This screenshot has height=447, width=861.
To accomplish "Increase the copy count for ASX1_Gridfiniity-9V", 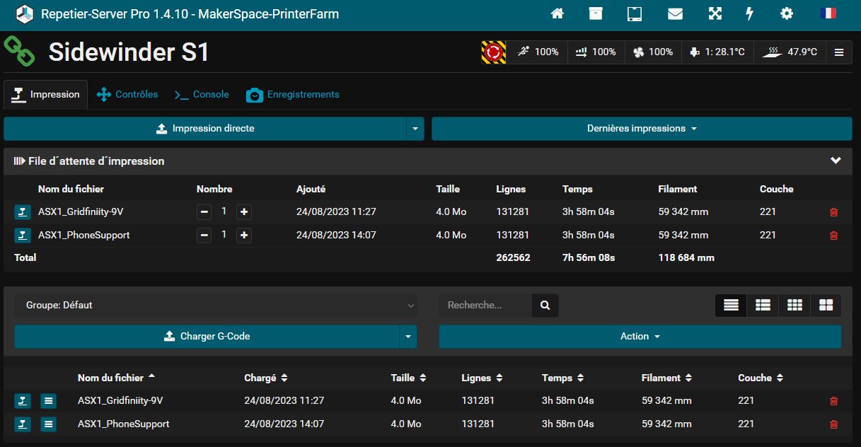I will 244,212.
